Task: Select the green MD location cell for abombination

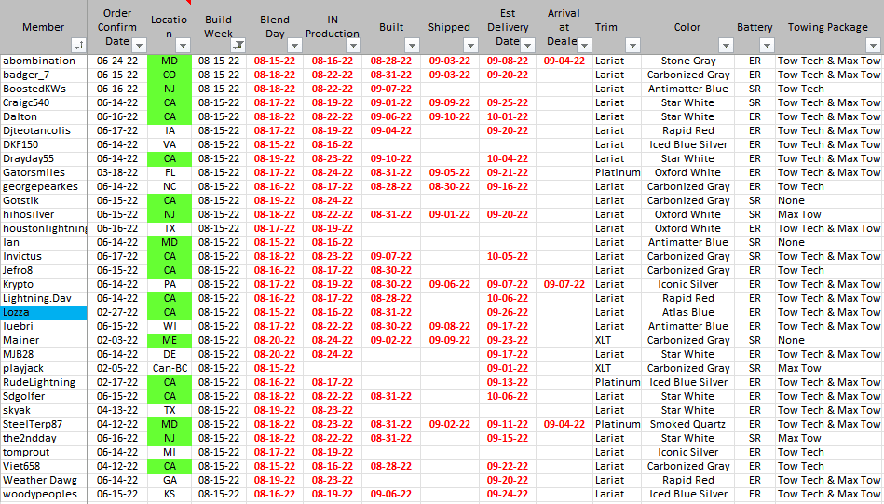Action: [170, 61]
